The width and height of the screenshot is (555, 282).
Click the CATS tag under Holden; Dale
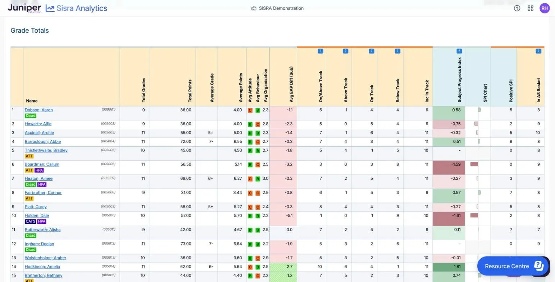pos(30,222)
